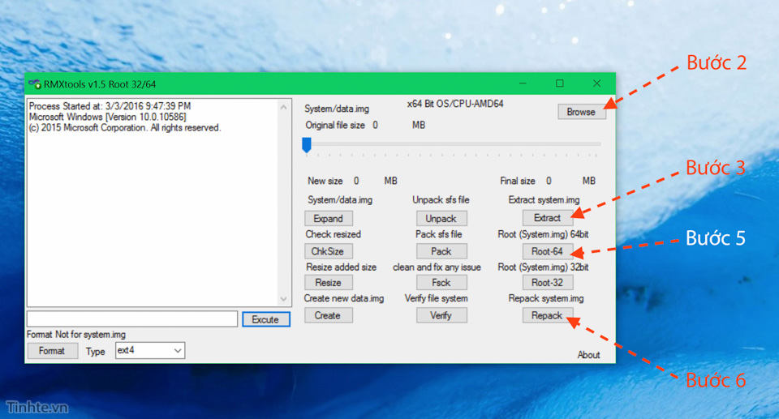The image size is (779, 419).
Task: Click 'Root (System.img) 64bit' label
Action: 543,234
